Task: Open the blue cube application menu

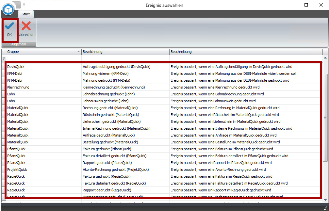Action: 8,9
